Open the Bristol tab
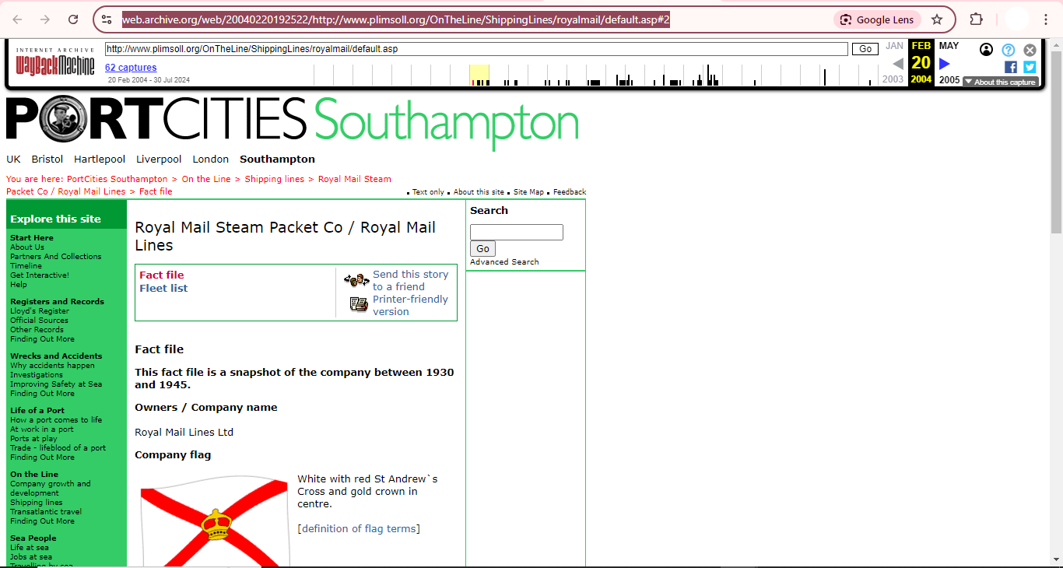 (47, 160)
